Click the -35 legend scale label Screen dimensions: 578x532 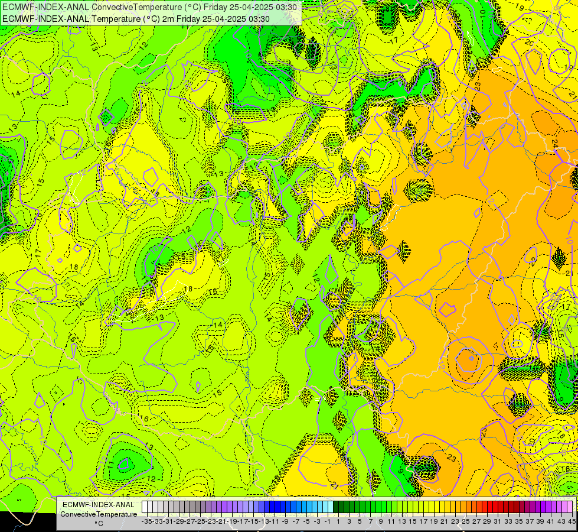pos(146,522)
